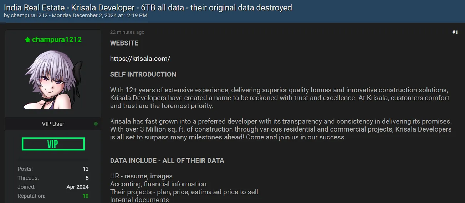Click the "22 minutes ago" post timestamp
Viewport: 465px width, 203px height.
[x=127, y=32]
